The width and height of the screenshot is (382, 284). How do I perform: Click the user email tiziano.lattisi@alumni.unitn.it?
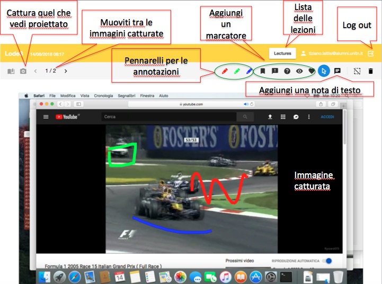coord(336,54)
